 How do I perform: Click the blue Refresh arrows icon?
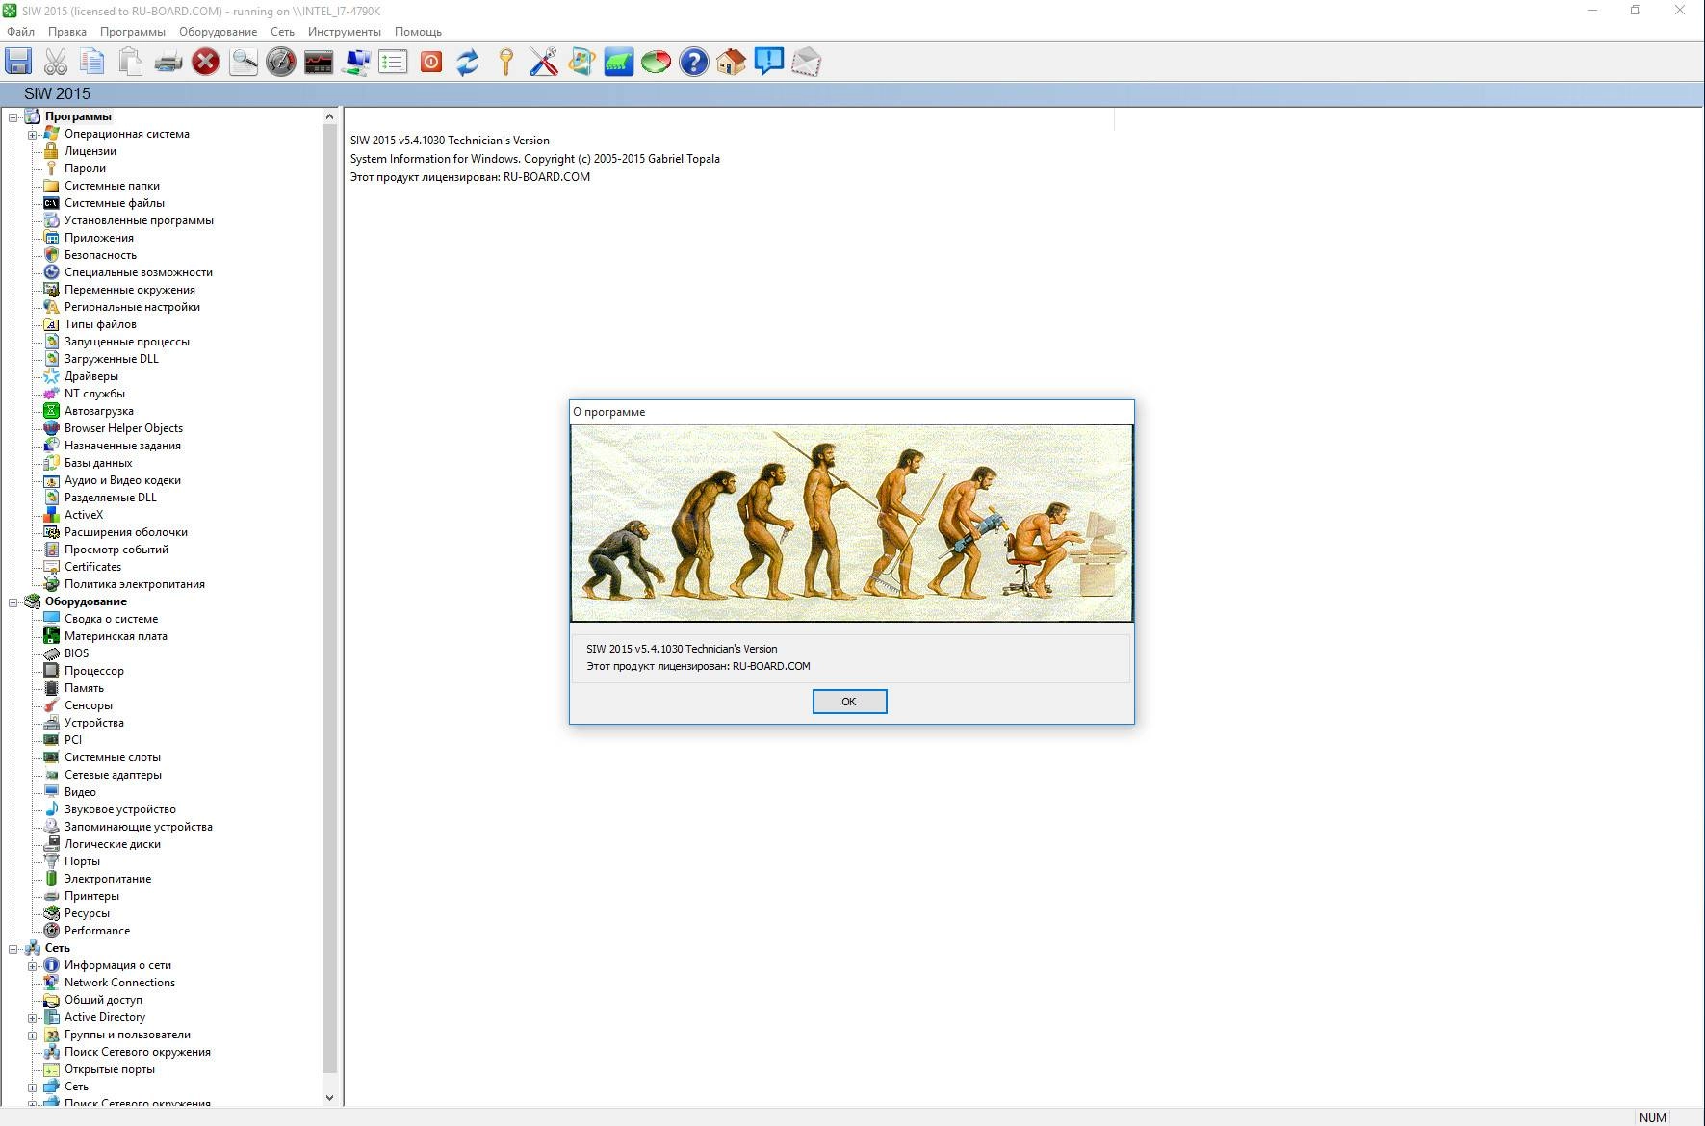(x=469, y=63)
